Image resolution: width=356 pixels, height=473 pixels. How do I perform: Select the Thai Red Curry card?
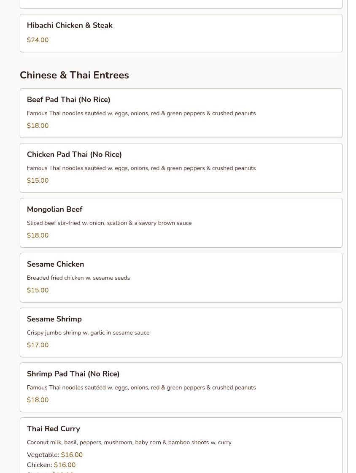click(181, 445)
